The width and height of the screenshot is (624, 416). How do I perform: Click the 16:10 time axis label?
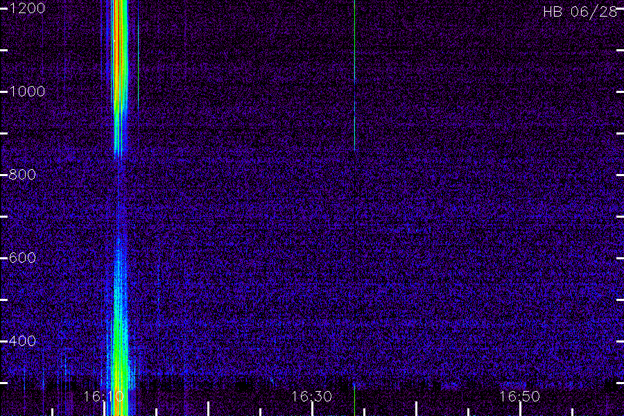click(103, 397)
